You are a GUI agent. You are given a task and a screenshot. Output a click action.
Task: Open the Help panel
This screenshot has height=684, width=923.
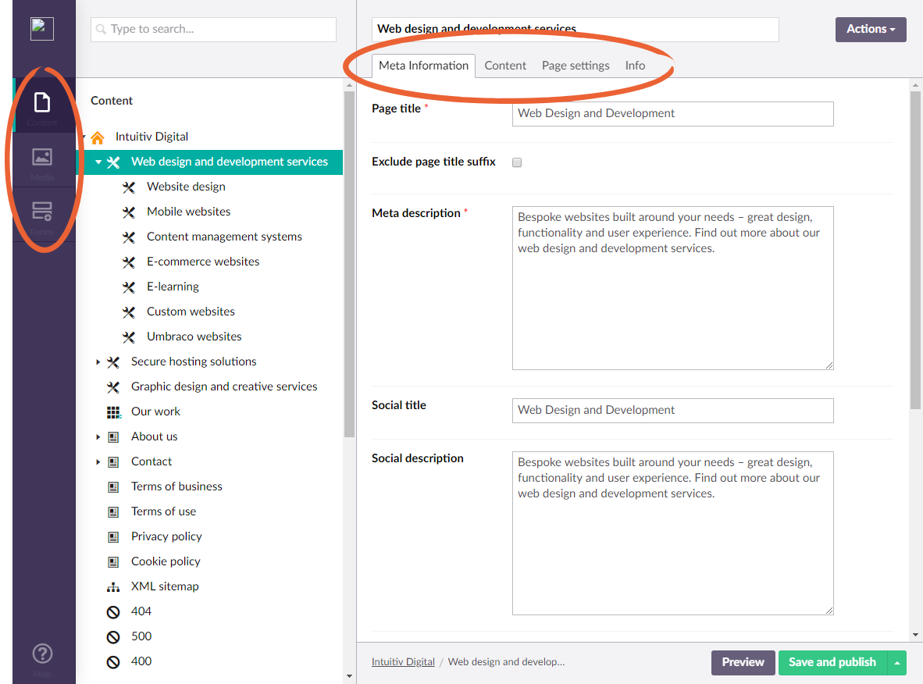click(42, 653)
